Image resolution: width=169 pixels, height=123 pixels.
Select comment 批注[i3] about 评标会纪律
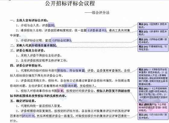153,41
